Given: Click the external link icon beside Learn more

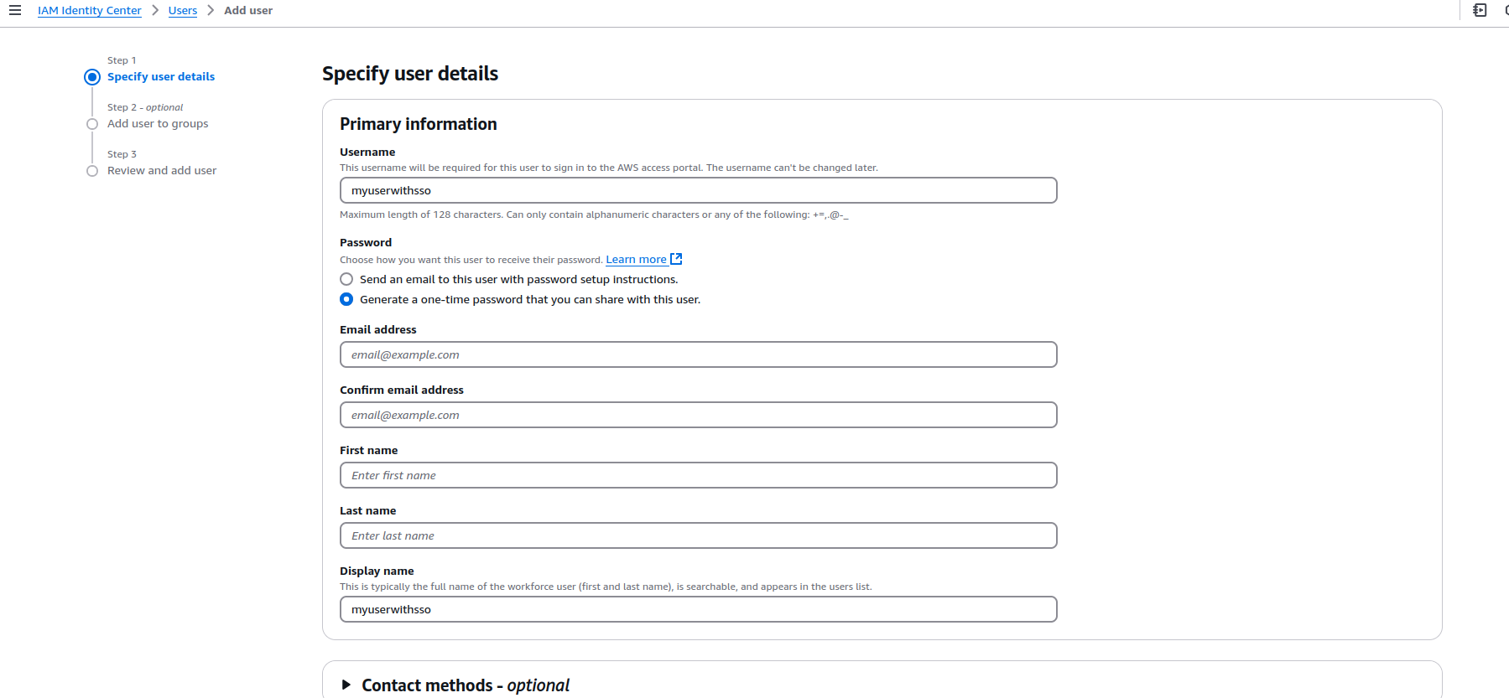Looking at the screenshot, I should 676,259.
